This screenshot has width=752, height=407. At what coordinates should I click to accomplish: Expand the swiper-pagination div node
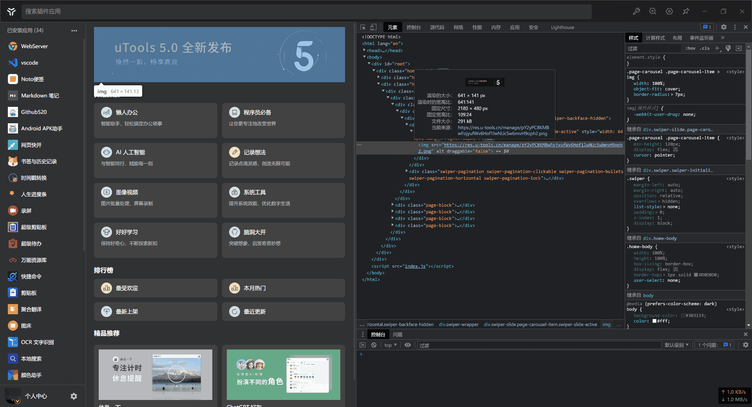(407, 171)
